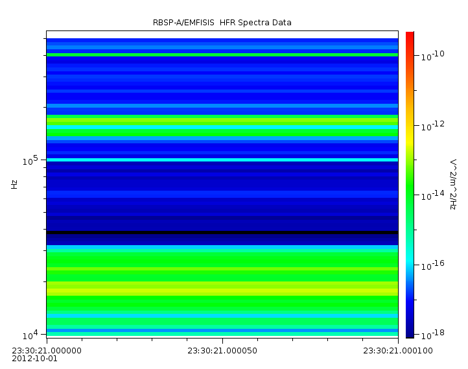468x369 pixels.
Task: Click the 'Hz' y-axis label
Action: [x=14, y=184]
